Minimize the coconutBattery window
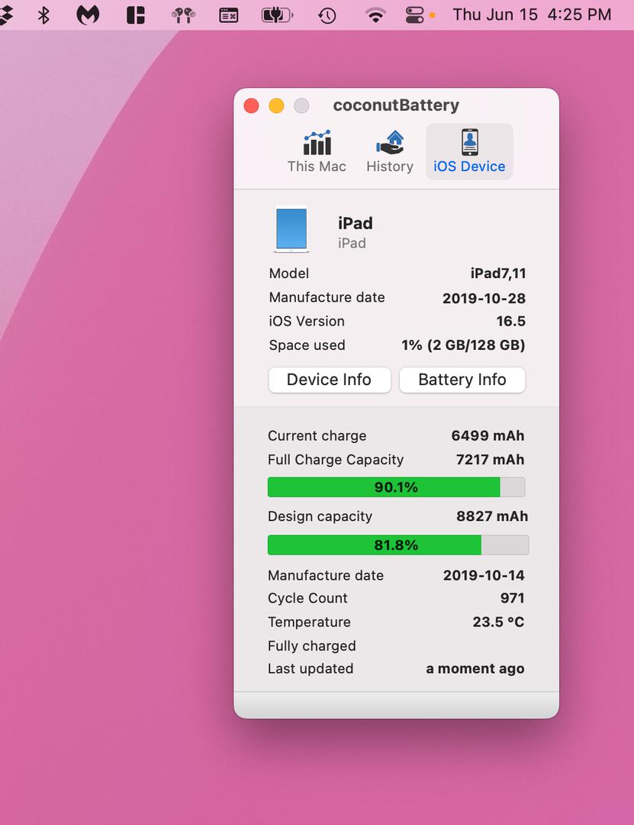The image size is (634, 825). pos(276,105)
